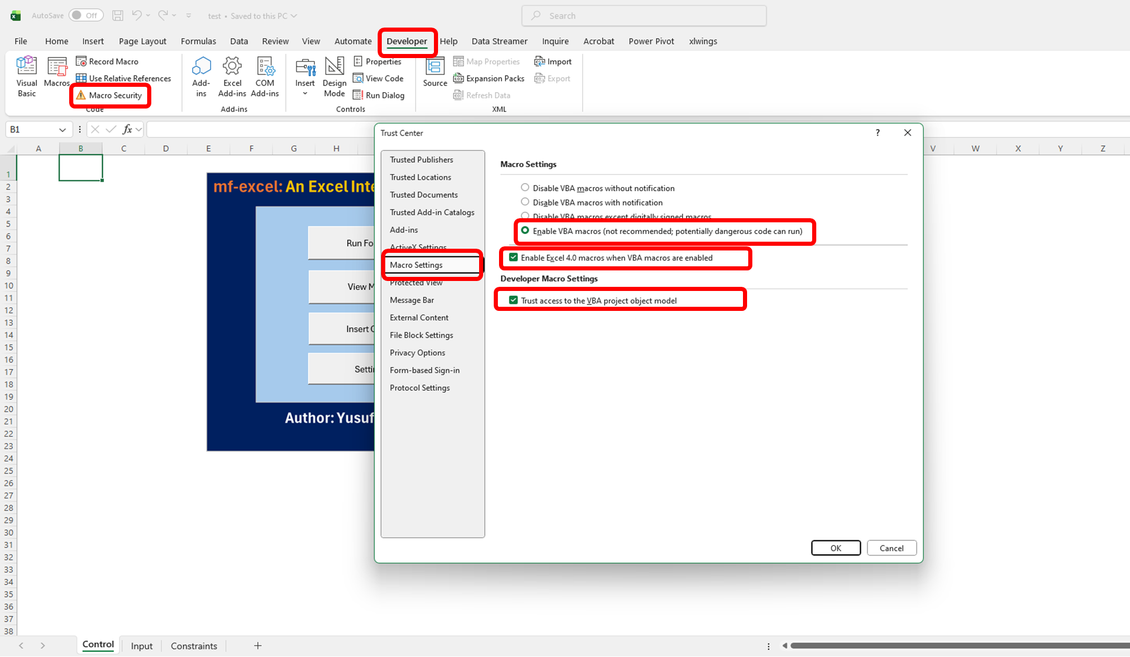This screenshot has height=657, width=1130.
Task: Switch to the Input sheet tab
Action: click(141, 646)
